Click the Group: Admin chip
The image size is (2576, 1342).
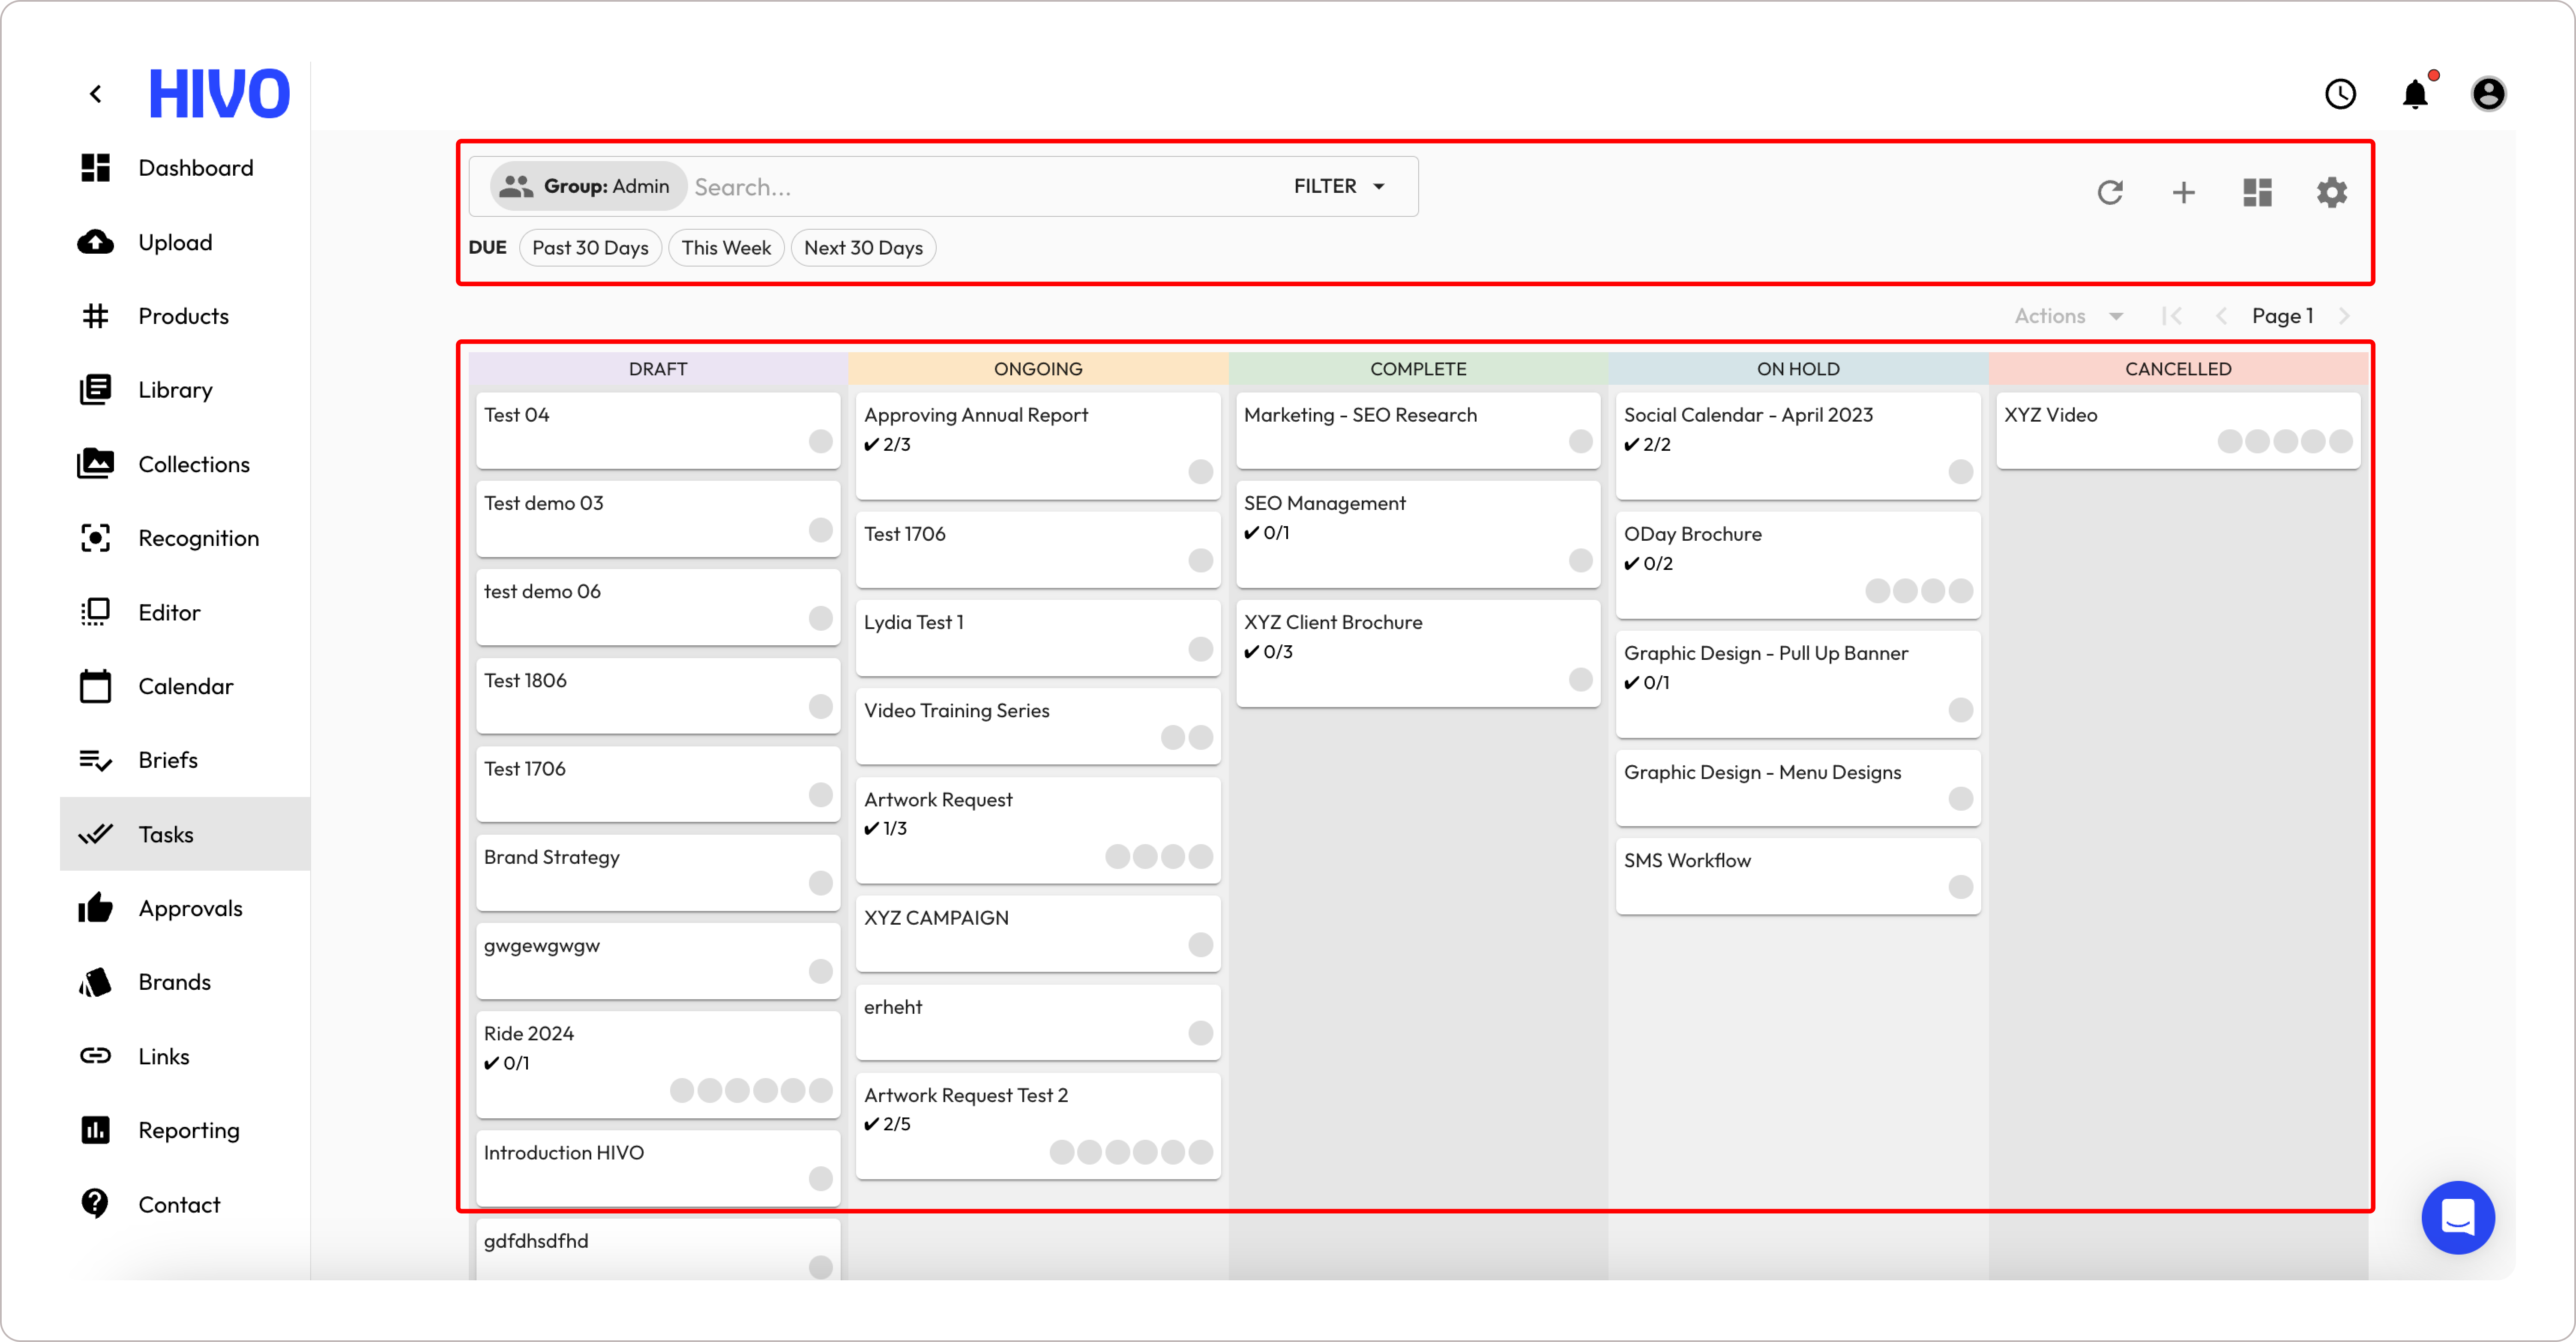pyautogui.click(x=587, y=186)
